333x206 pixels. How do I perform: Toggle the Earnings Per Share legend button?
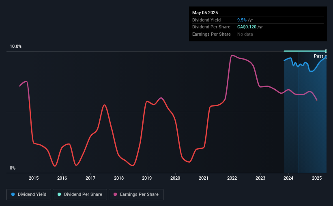coord(136,195)
